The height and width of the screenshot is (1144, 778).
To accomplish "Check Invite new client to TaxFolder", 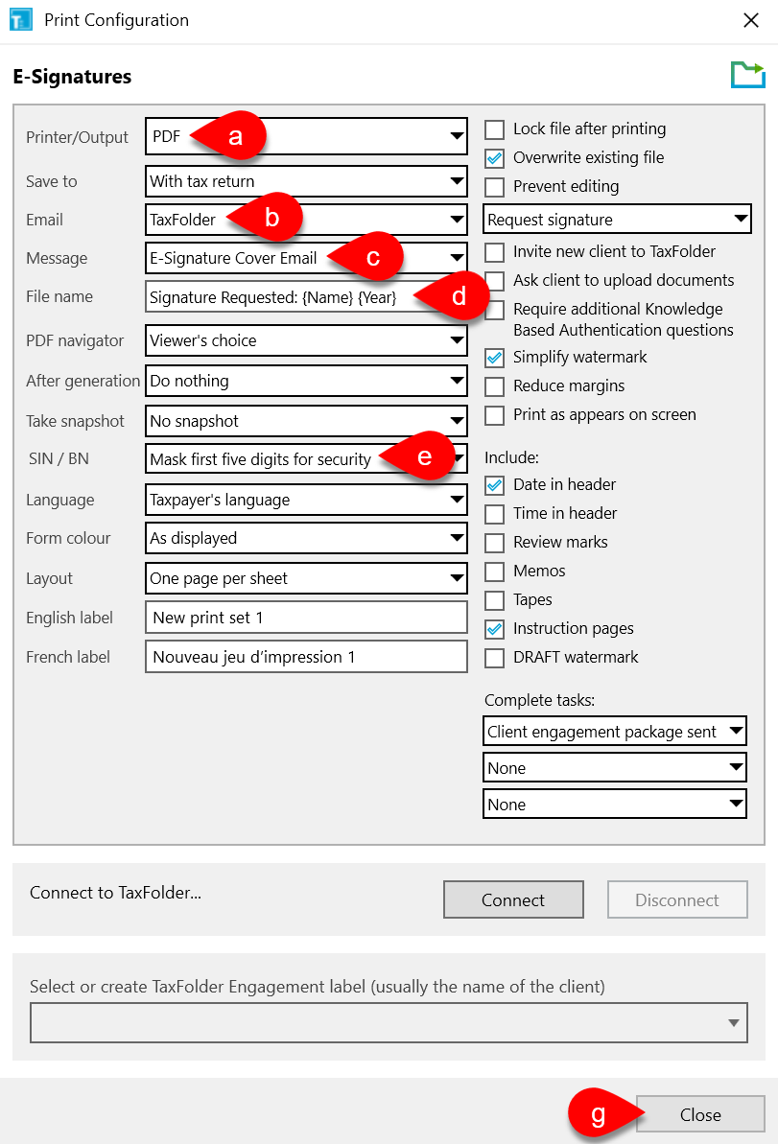I will pyautogui.click(x=495, y=252).
